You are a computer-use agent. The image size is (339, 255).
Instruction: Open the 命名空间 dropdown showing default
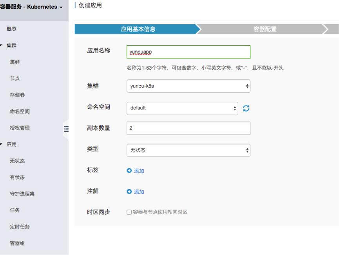pos(182,108)
